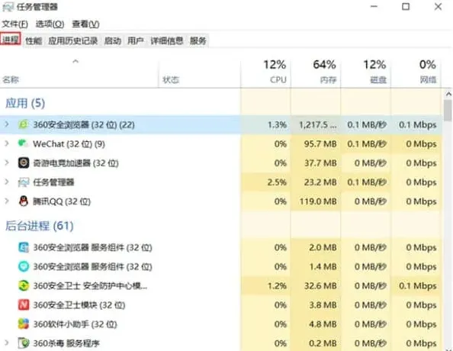Select the 360安全卫士模块 (32 位) row name
453x351 pixels.
(x=79, y=304)
